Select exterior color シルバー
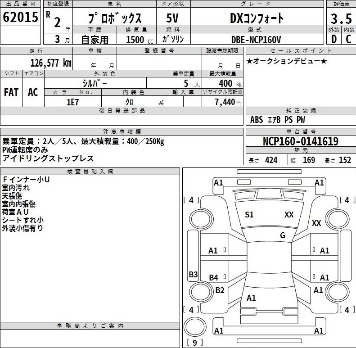Screen dimensions: 356x348 tap(95, 83)
